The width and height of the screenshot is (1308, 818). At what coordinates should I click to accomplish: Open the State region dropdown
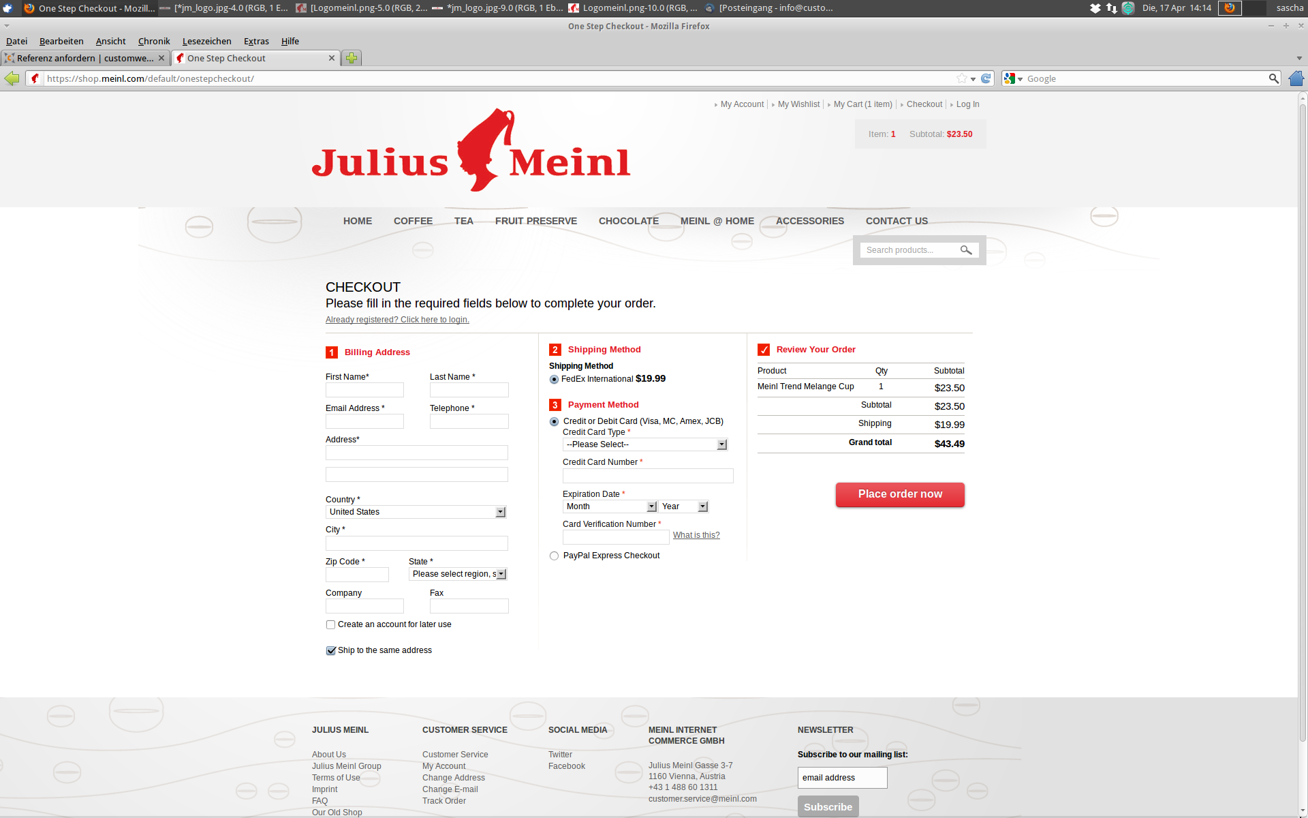[458, 574]
